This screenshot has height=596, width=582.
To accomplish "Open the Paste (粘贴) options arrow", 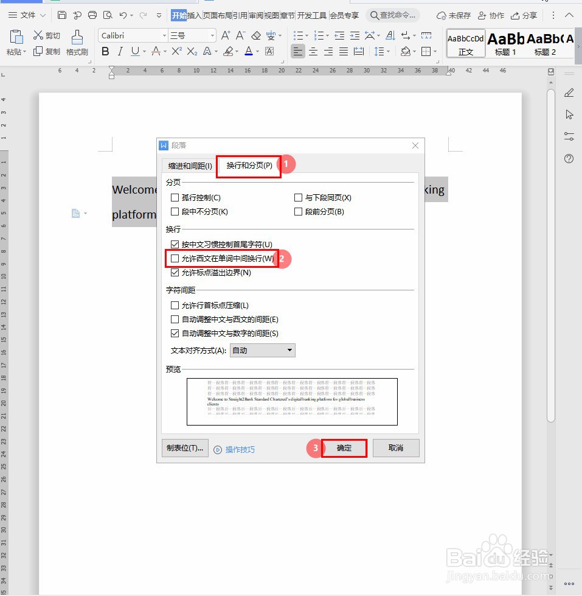I will pos(24,52).
